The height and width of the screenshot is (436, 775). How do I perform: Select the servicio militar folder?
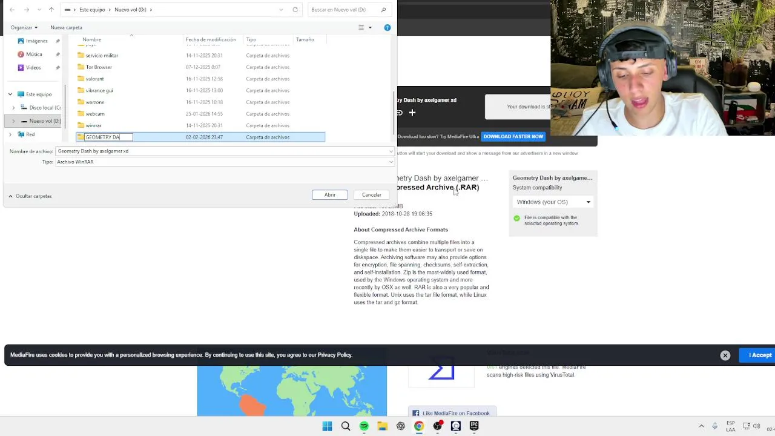coord(102,55)
